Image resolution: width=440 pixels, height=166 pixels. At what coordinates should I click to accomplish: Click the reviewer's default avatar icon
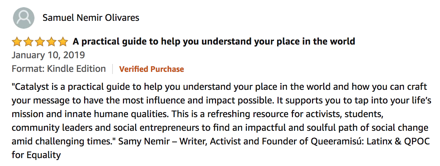click(x=24, y=18)
